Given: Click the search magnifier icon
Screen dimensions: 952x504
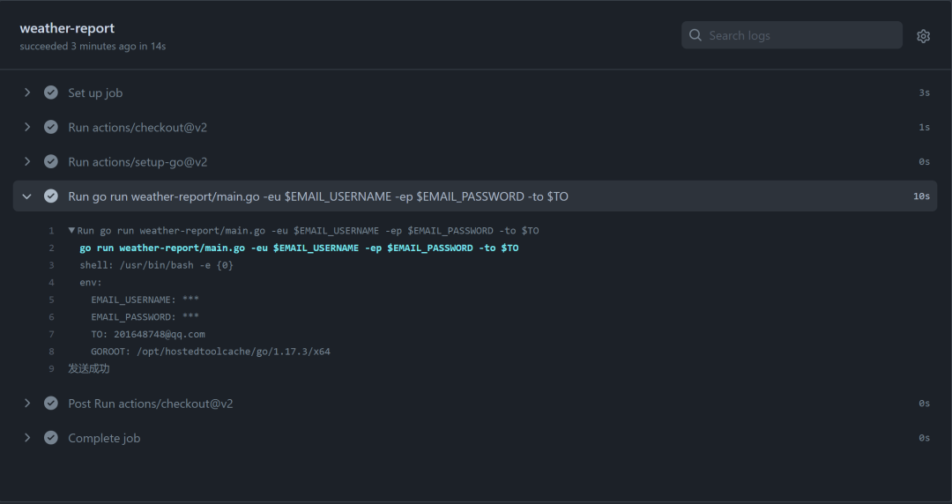Looking at the screenshot, I should pyautogui.click(x=695, y=35).
